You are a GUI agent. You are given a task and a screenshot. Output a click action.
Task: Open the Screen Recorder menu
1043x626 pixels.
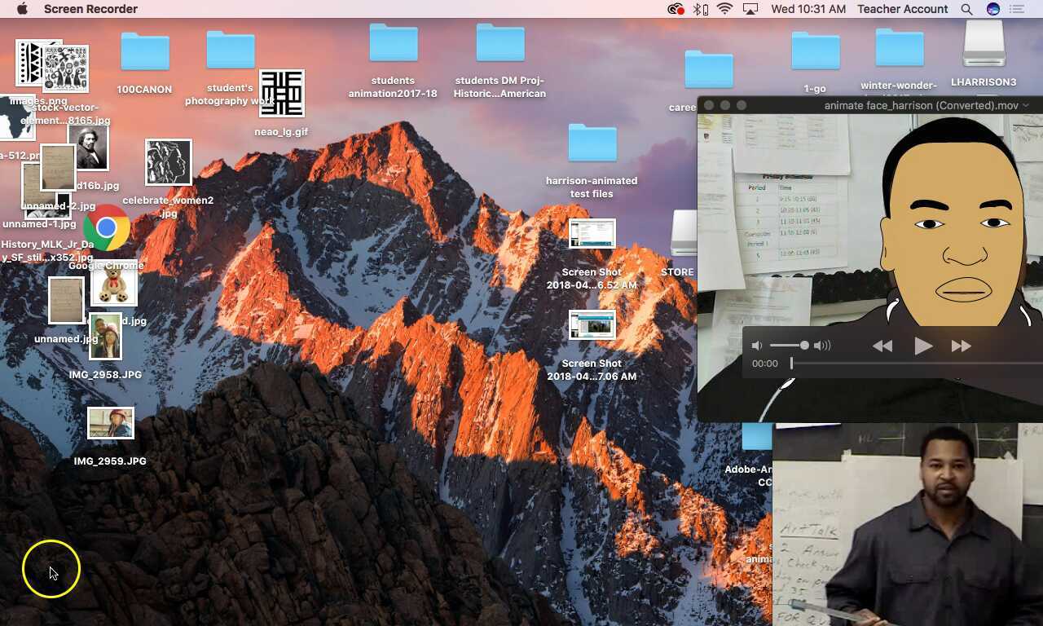pyautogui.click(x=90, y=9)
